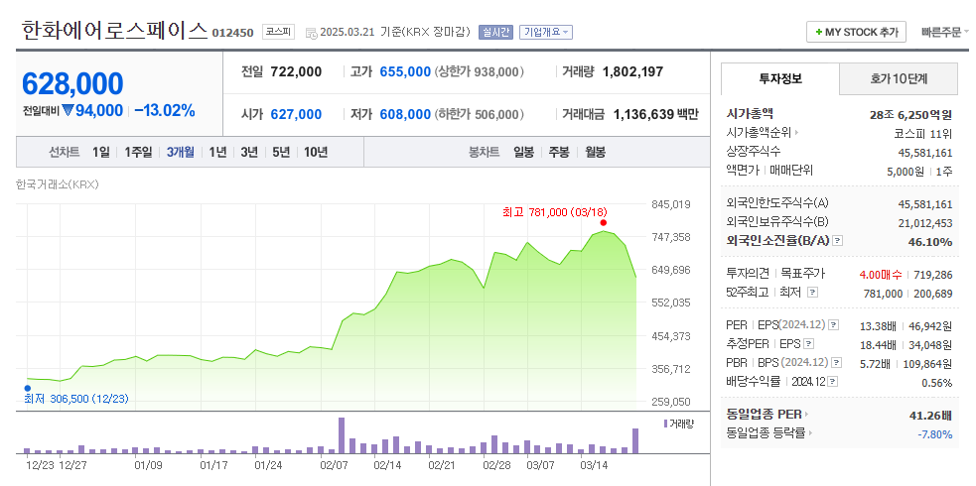
Task: Click the -13.02% change percentage
Action: tap(165, 111)
